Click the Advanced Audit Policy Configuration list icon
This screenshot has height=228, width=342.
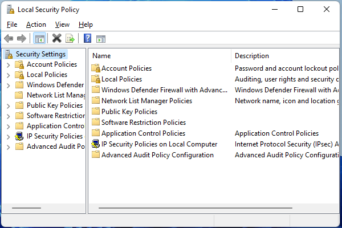coord(96,154)
